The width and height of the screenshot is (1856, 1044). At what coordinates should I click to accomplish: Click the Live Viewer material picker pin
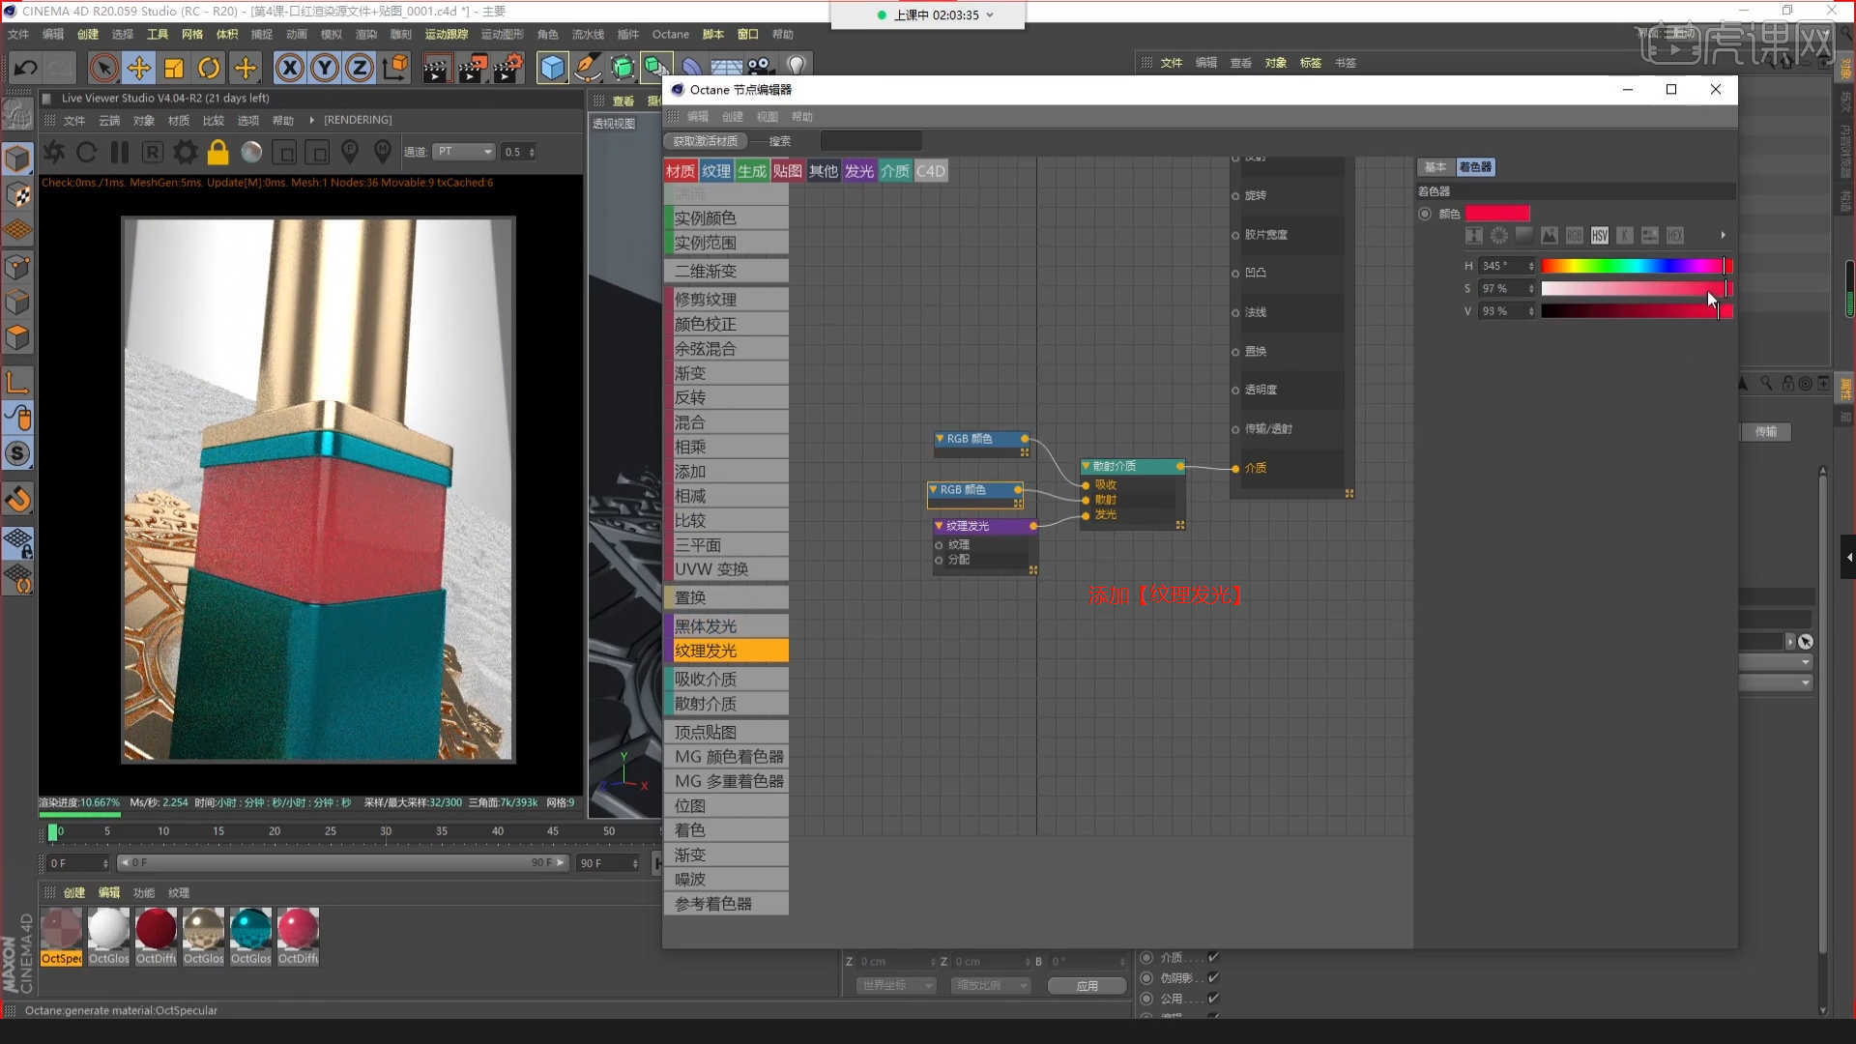pyautogui.click(x=383, y=152)
